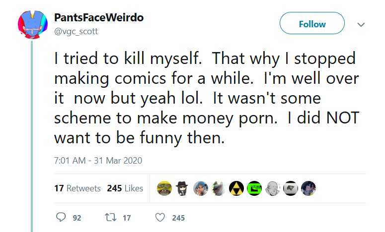385x232 pixels.
Task: Expand the tweet options chevron menu
Action: (x=361, y=24)
